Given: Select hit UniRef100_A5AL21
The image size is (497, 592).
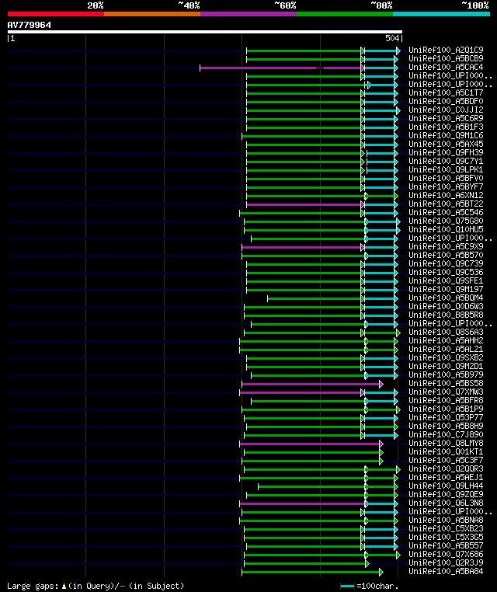Looking at the screenshot, I should click(446, 350).
